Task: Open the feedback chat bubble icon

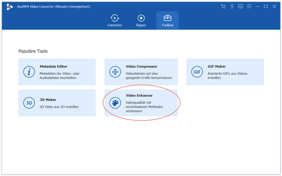Action: point(240,7)
